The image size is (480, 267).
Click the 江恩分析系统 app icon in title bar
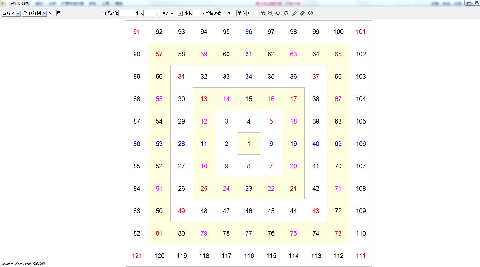pos(2,3)
